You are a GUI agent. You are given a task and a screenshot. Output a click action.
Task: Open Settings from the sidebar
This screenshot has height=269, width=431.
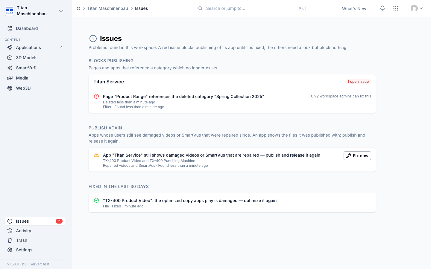[35, 250]
